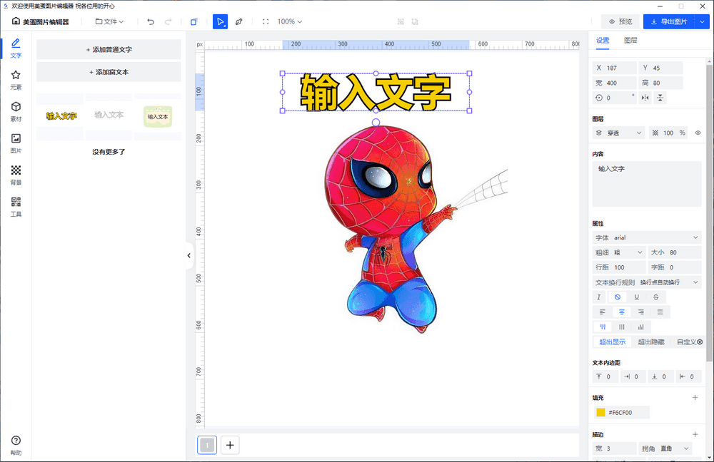Add a new page with the + button
The image size is (714, 462).
pos(229,444)
